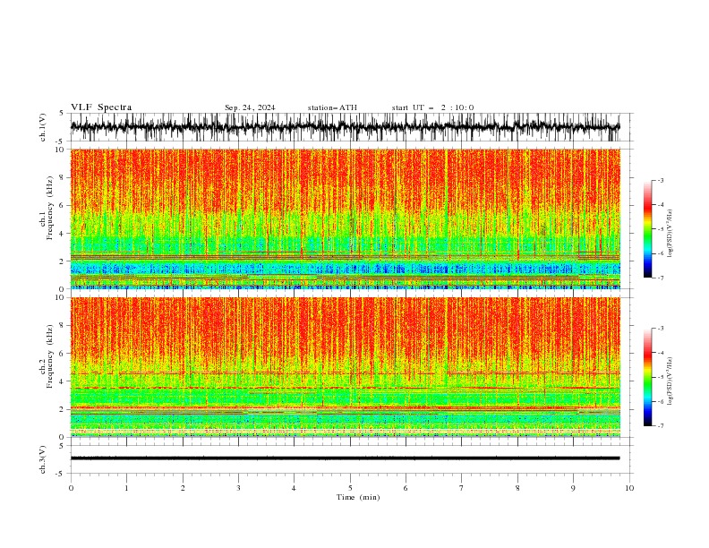
Task: Click the time axis tick label "4"
Action: 295,488
